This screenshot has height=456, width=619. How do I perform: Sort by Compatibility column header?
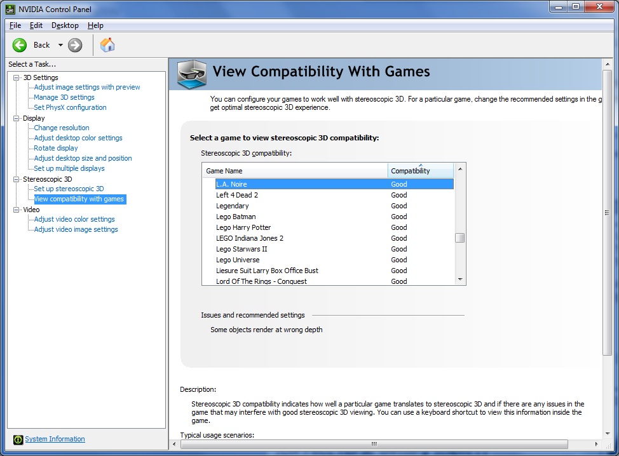(421, 171)
